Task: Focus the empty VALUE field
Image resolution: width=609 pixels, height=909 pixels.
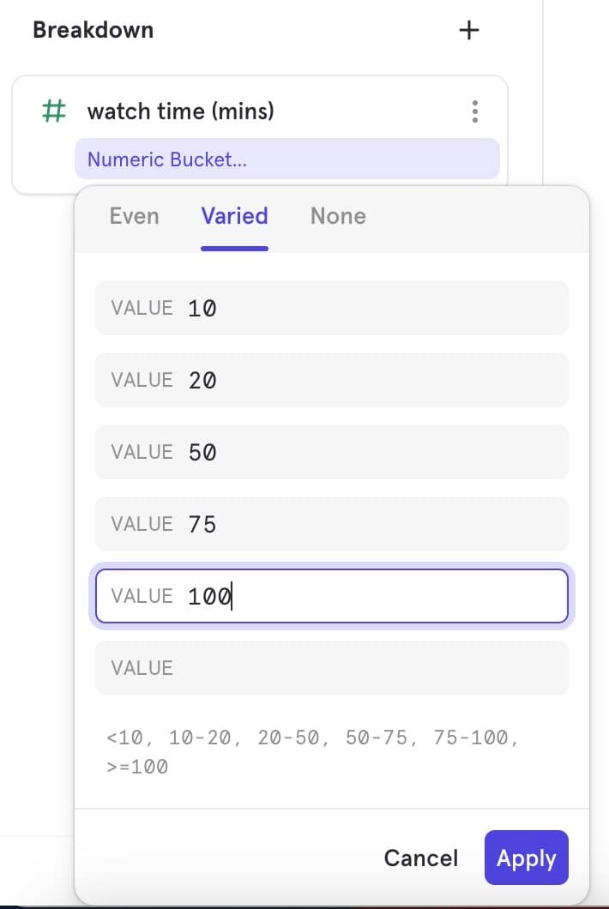Action: tap(331, 668)
